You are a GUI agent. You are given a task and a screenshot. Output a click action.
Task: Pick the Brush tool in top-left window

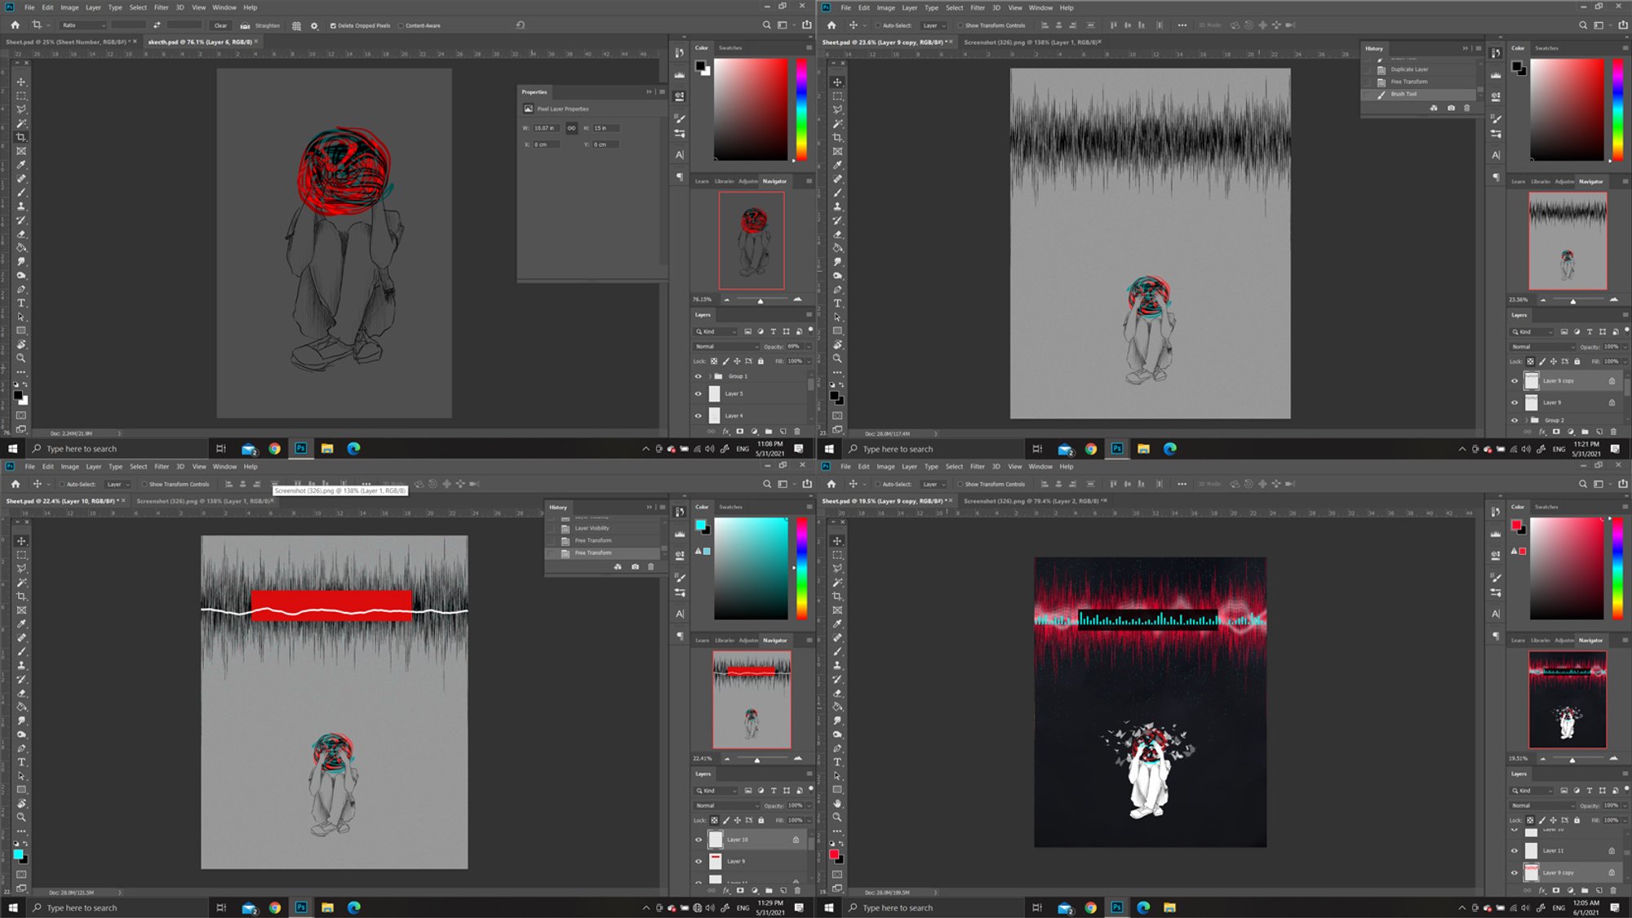tap(21, 193)
